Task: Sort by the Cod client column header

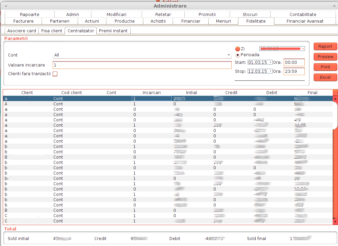Action: coord(72,93)
